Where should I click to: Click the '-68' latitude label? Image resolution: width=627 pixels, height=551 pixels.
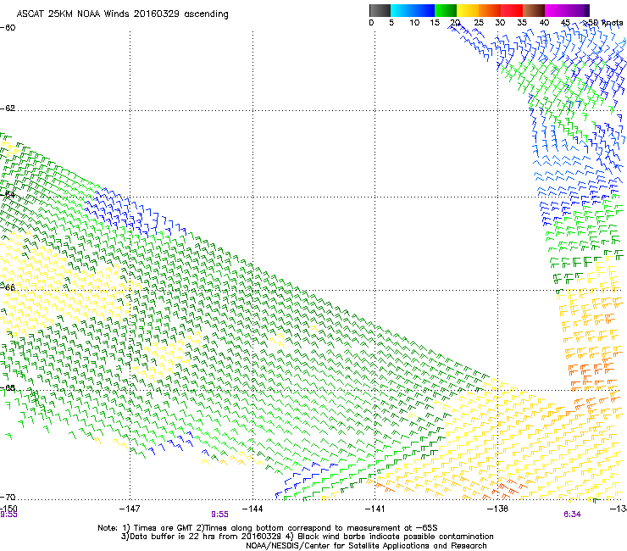coord(8,388)
